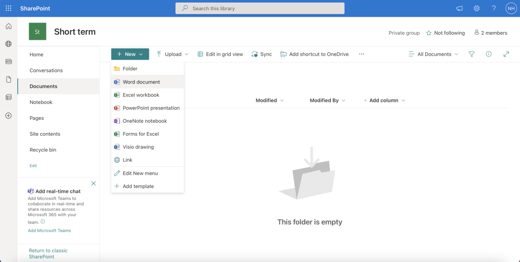The width and height of the screenshot is (520, 262).
Task: Open the globe My sites icon
Action: [x=9, y=44]
